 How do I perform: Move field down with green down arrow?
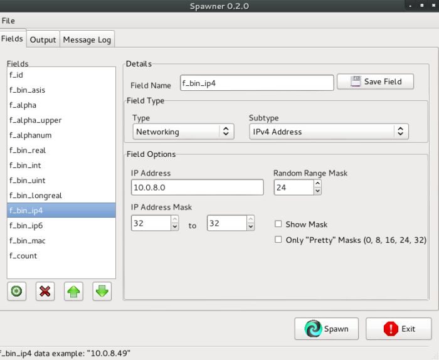click(102, 291)
